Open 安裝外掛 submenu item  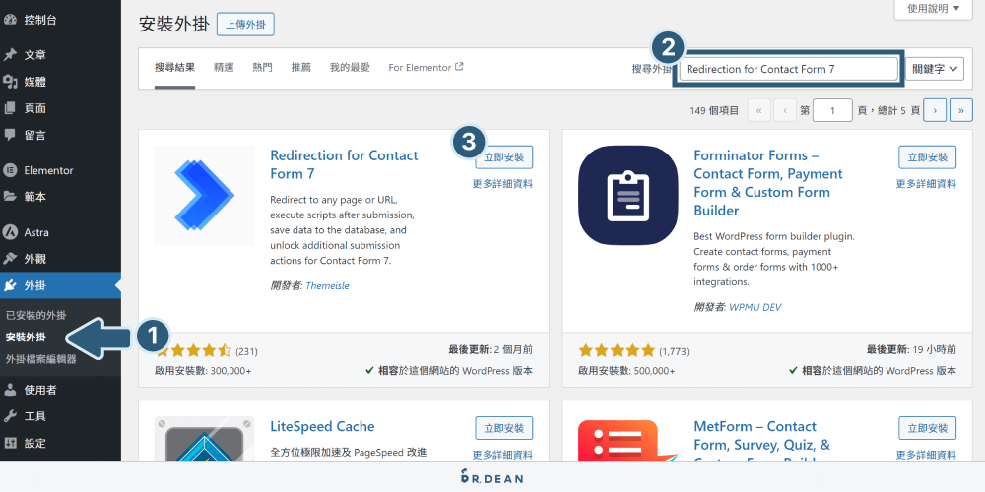click(x=26, y=337)
